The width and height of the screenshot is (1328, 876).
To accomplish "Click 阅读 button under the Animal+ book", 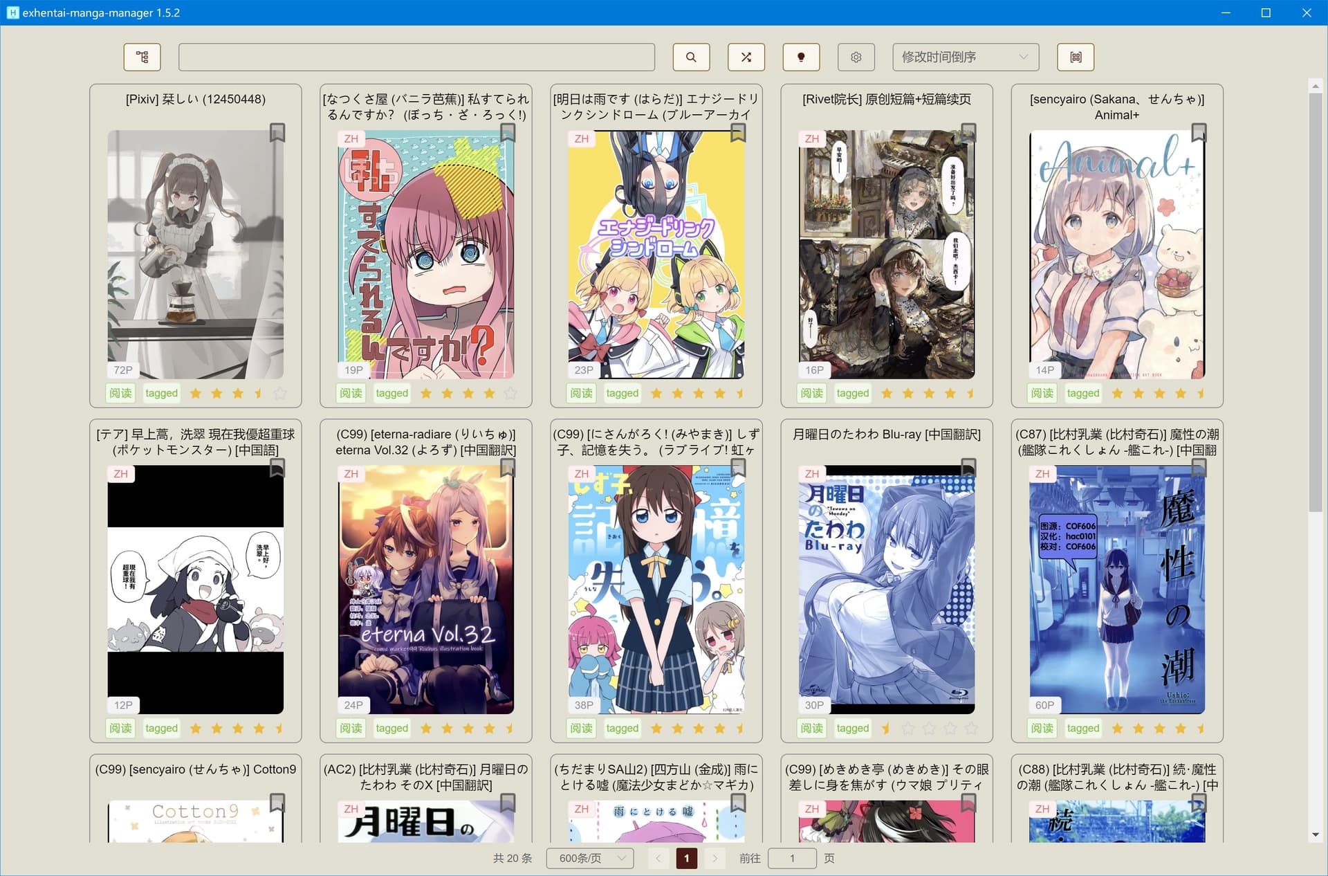I will click(x=1042, y=393).
